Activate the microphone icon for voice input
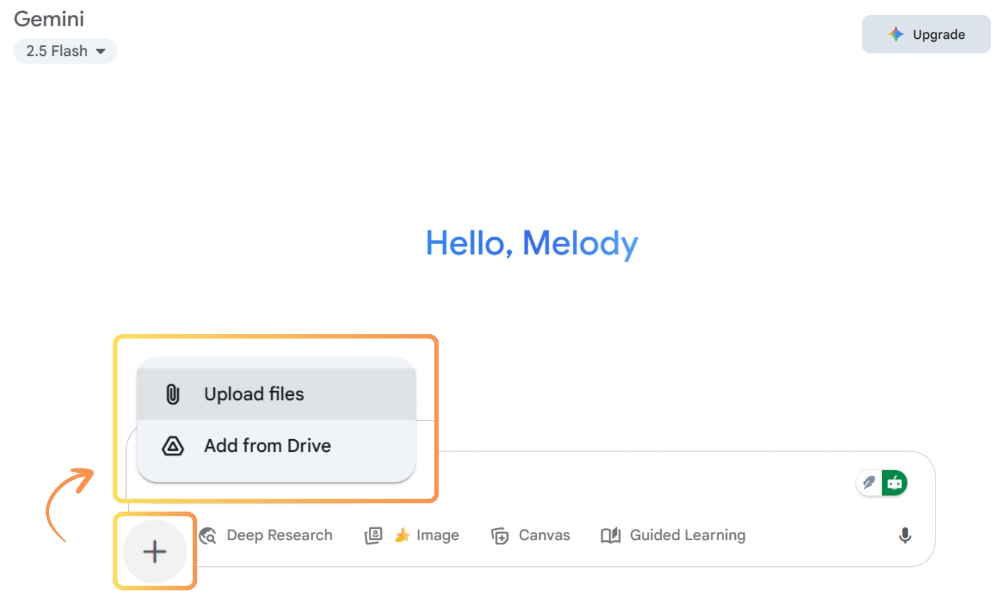The width and height of the screenshot is (993, 616). [x=905, y=536]
